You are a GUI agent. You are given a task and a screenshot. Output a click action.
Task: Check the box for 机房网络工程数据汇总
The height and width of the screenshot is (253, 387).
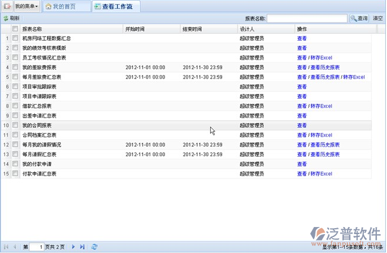tap(15, 38)
